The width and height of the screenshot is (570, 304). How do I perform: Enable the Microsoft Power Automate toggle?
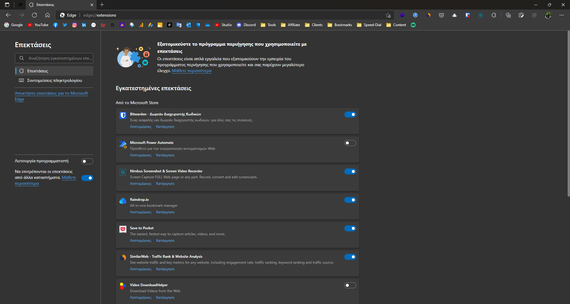350,143
